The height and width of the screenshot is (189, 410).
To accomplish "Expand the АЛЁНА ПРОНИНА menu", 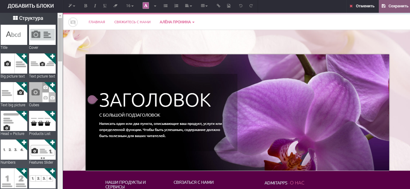I will tap(177, 22).
